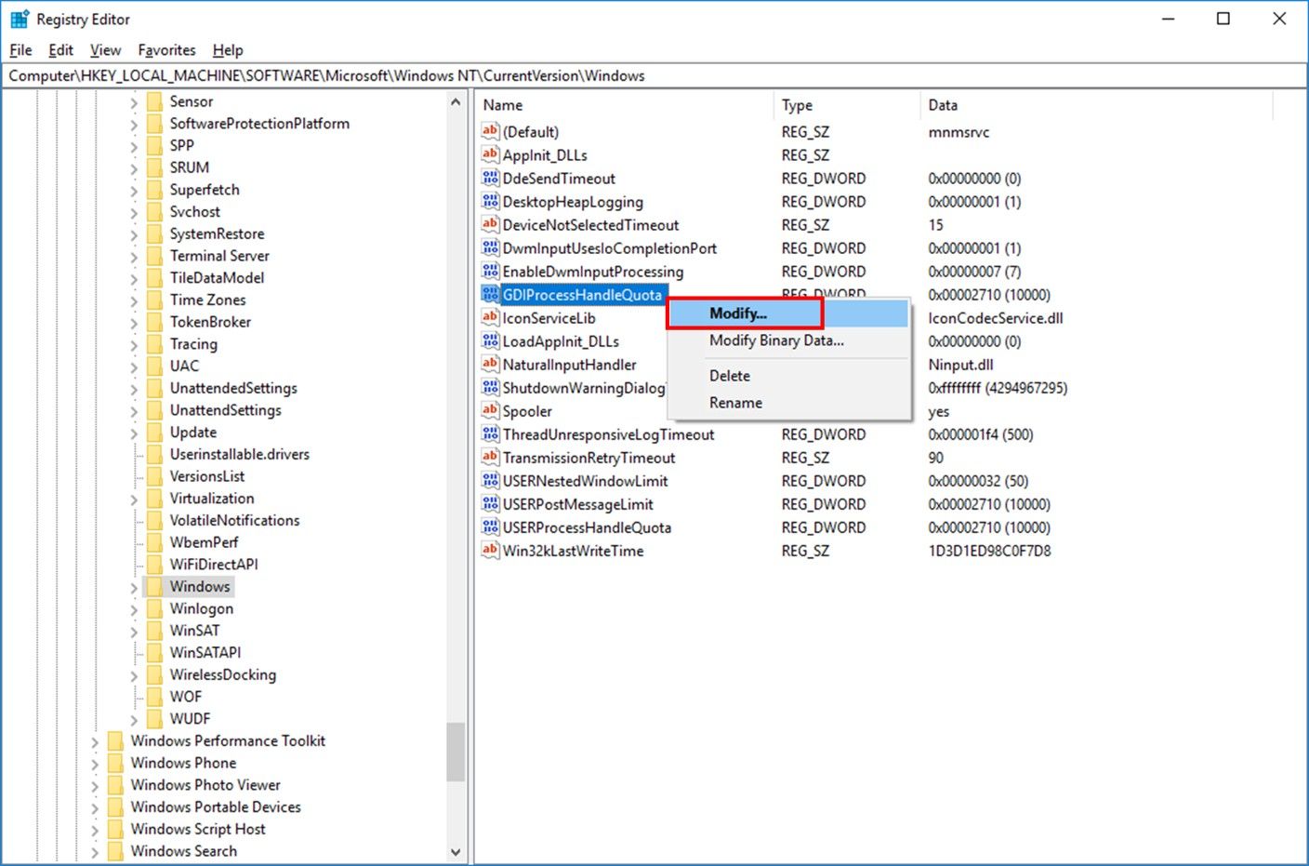Click the string icon beside (Default) value
The height and width of the screenshot is (866, 1309).
point(490,131)
